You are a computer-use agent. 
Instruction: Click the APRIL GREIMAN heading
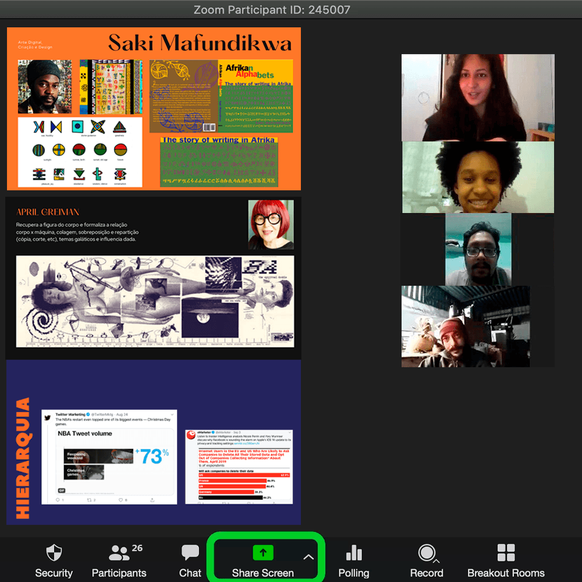(48, 212)
